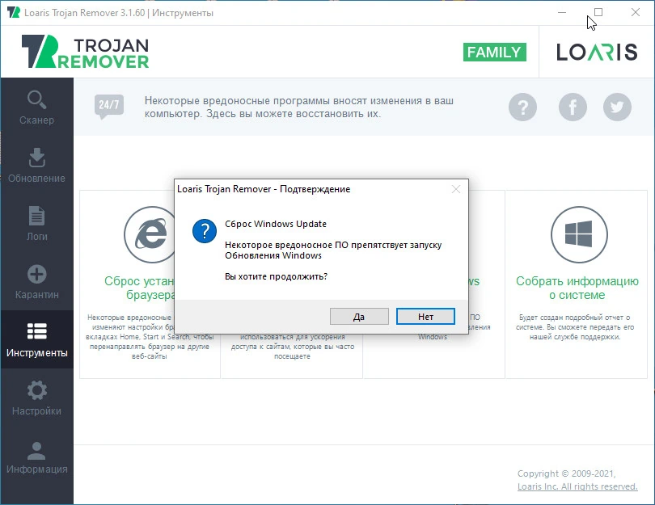
Task: Click the Будет создан подробный отчет description
Action: coord(575,327)
